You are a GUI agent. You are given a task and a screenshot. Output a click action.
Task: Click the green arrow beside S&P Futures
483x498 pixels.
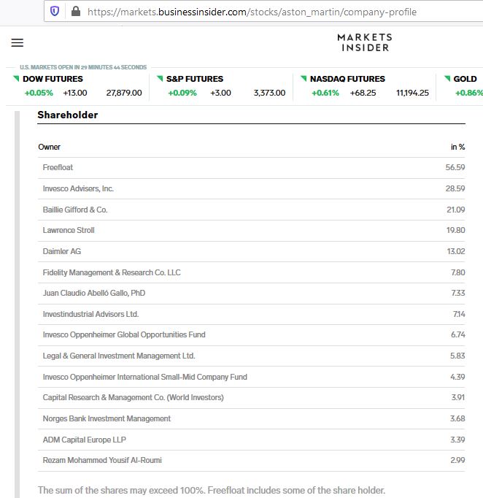tap(160, 77)
